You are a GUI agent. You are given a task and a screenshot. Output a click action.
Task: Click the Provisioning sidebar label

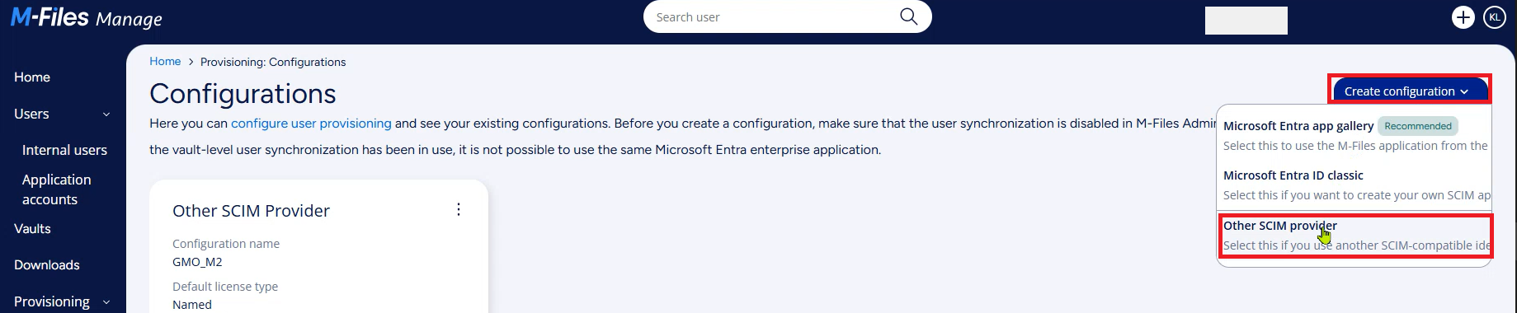click(x=52, y=301)
